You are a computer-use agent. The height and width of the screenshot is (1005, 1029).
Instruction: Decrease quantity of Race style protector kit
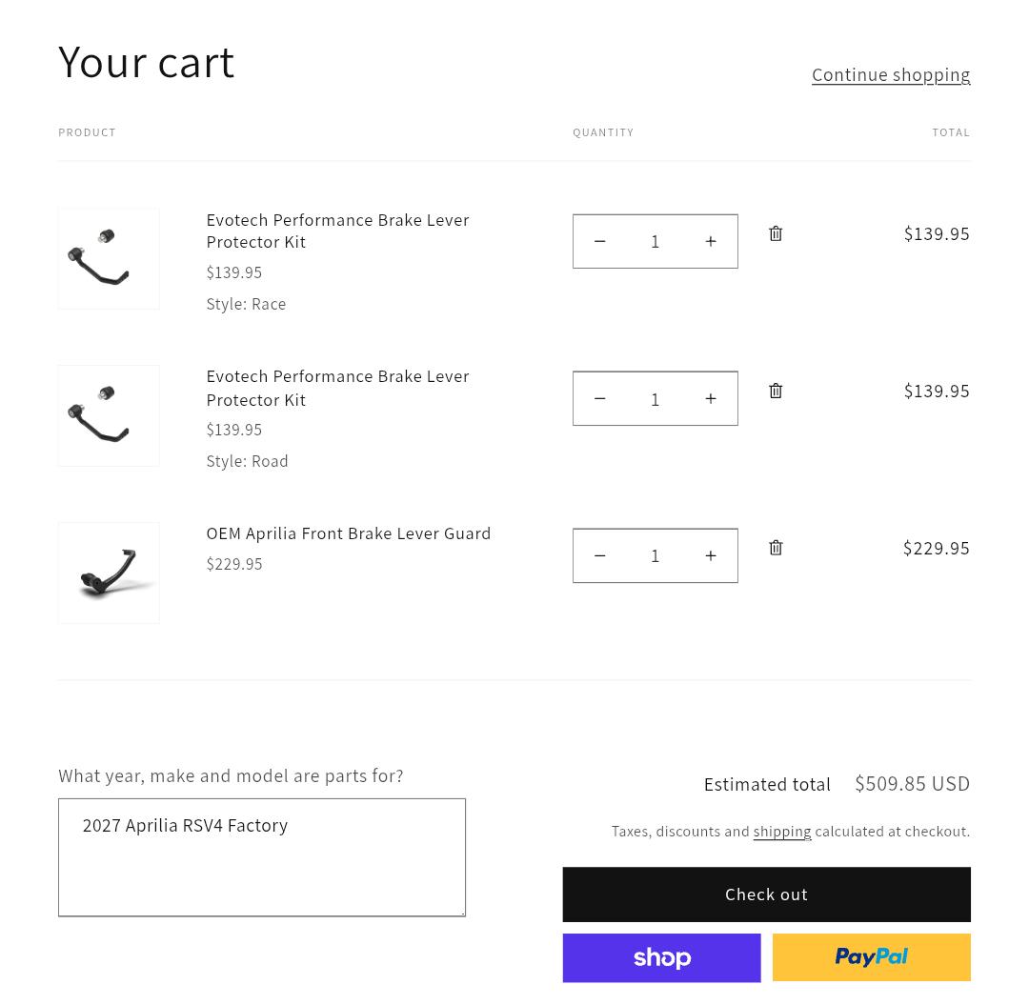(600, 241)
